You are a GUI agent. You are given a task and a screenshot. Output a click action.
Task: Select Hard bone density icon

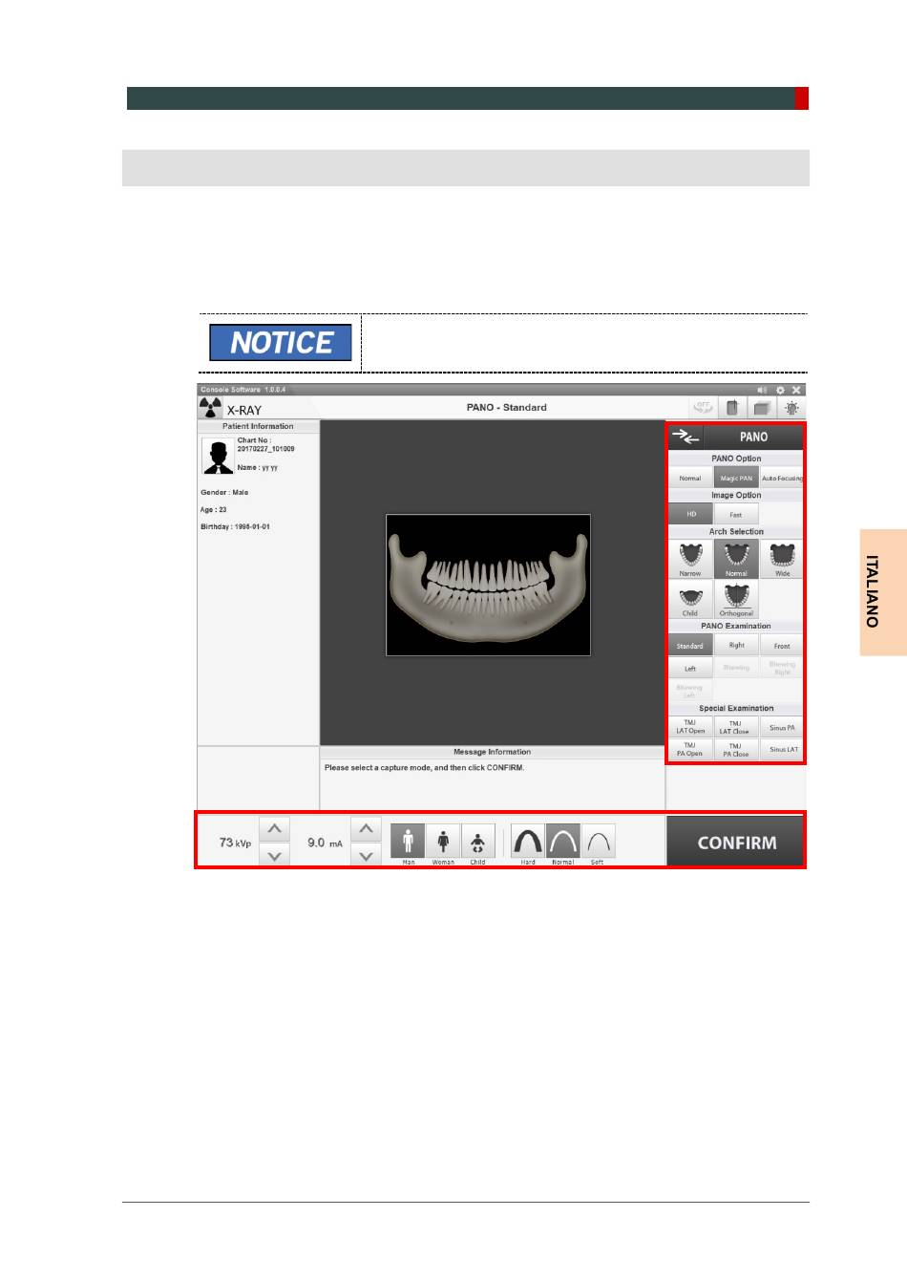(x=528, y=841)
